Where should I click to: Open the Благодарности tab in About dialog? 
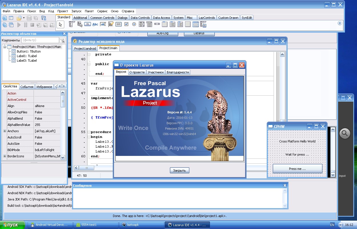[x=178, y=72]
